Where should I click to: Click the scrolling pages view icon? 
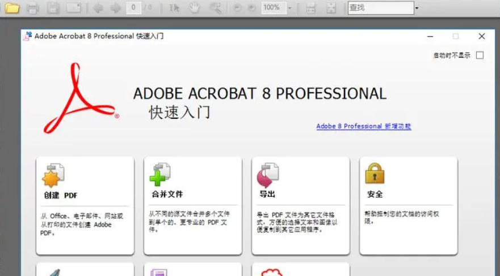(x=310, y=8)
